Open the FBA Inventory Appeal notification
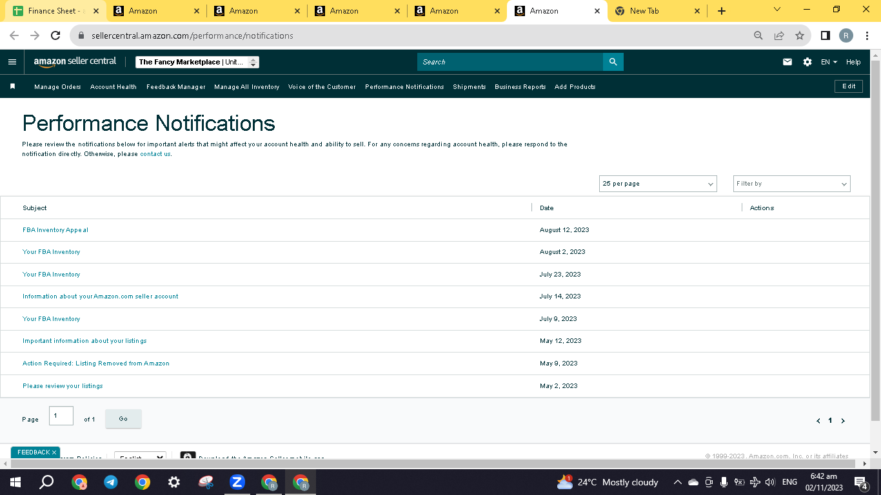Viewport: 881px width, 495px height. click(55, 230)
